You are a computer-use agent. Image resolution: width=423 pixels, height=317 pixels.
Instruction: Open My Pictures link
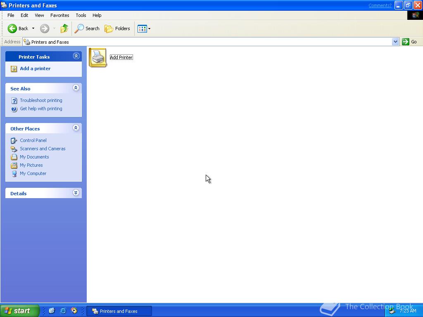(x=31, y=165)
